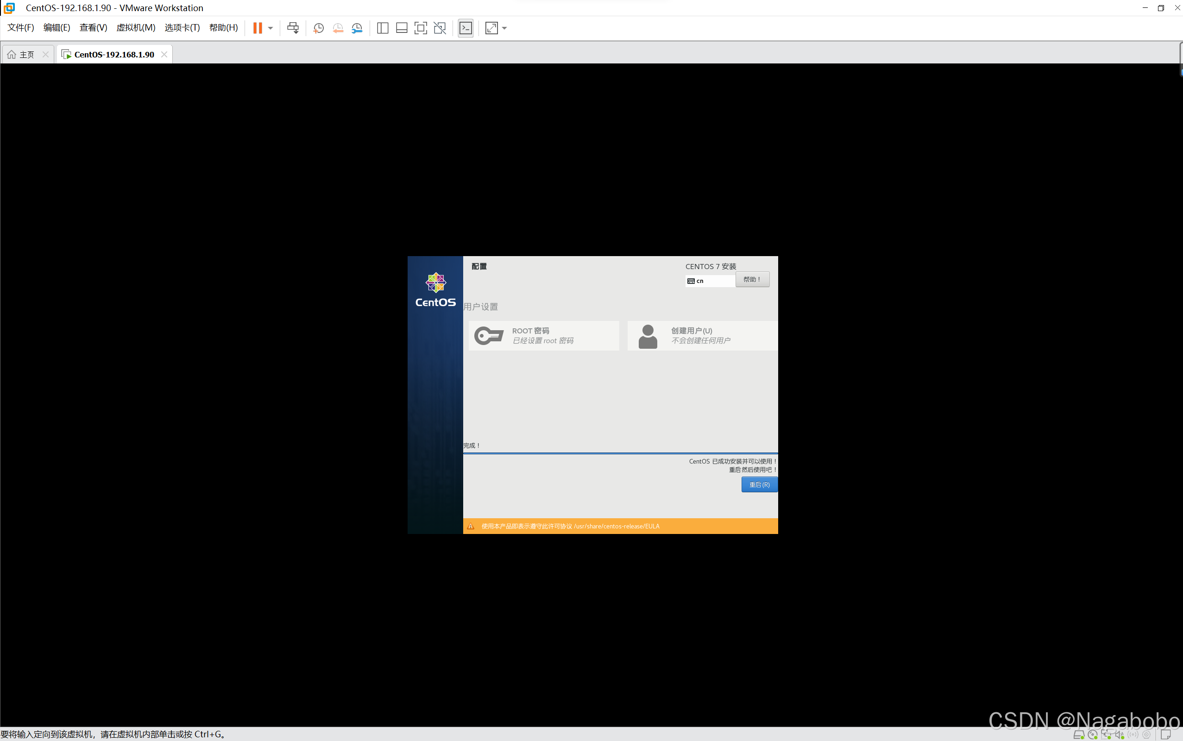Open the ROOT 密码 password setting
The height and width of the screenshot is (741, 1183).
click(x=543, y=336)
